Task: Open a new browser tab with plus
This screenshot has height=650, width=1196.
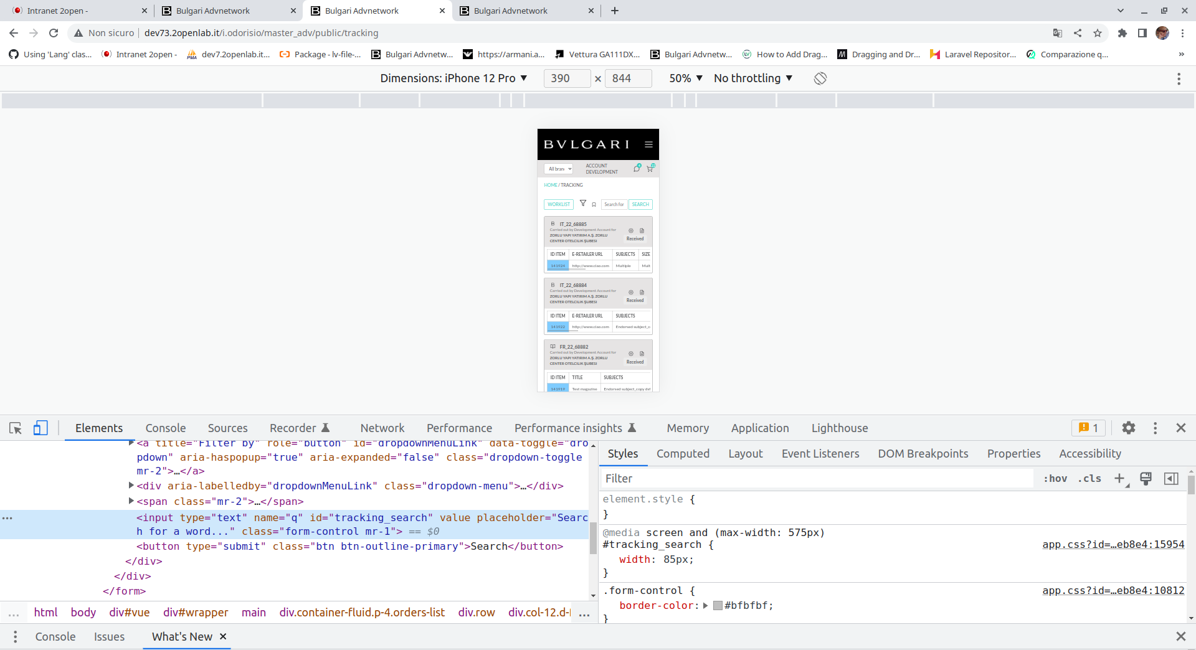Action: tap(615, 11)
